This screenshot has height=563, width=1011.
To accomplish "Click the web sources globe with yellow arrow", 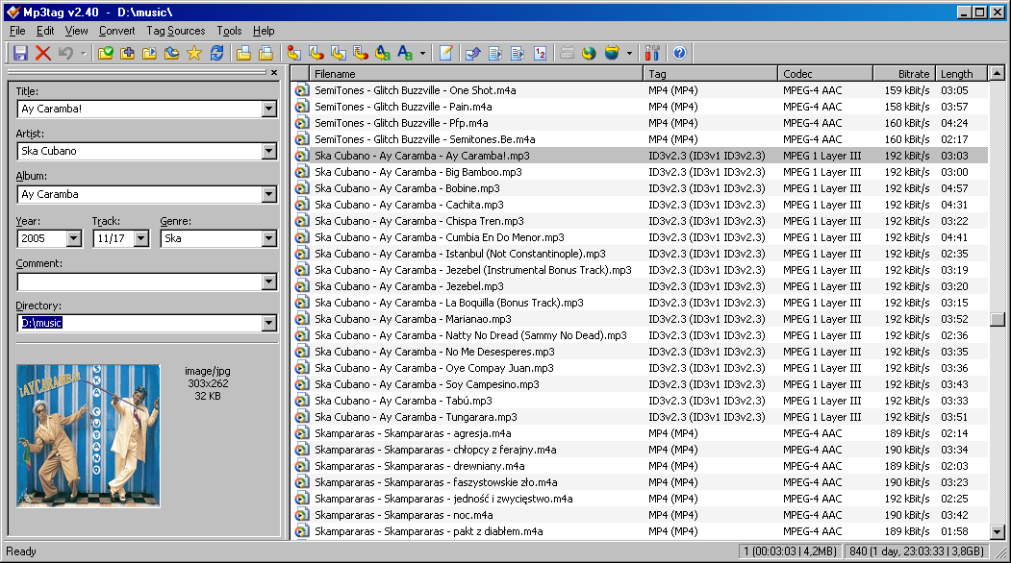I will pyautogui.click(x=612, y=53).
